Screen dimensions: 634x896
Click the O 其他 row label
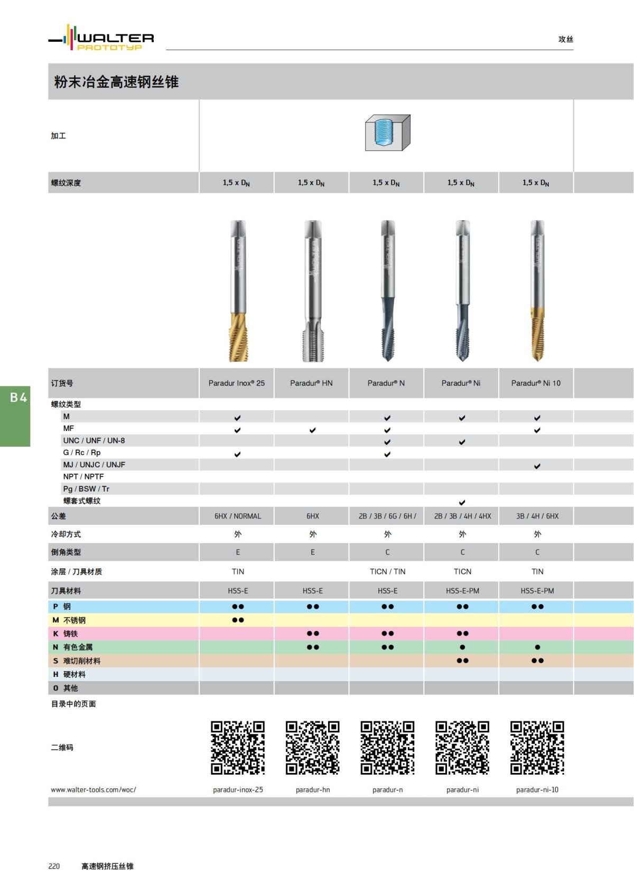tap(65, 688)
